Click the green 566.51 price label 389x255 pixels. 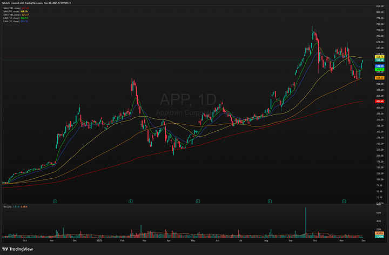pos(380,70)
